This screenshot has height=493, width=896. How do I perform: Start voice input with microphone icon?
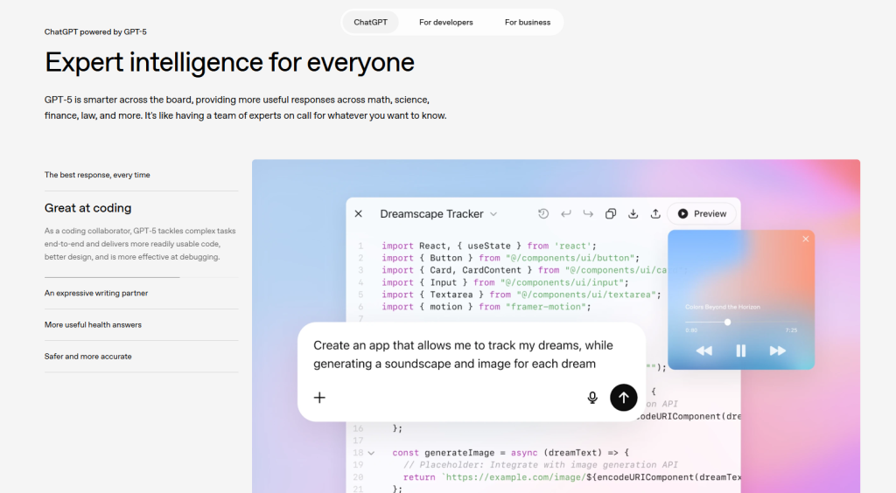point(592,398)
